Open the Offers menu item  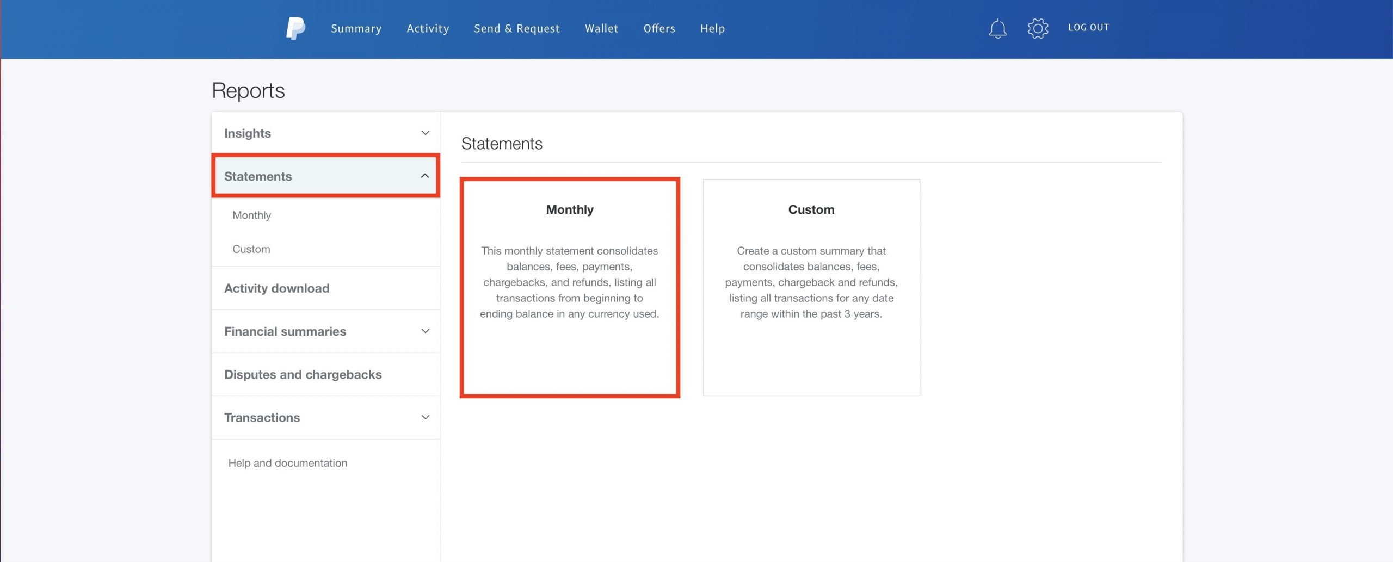click(659, 28)
